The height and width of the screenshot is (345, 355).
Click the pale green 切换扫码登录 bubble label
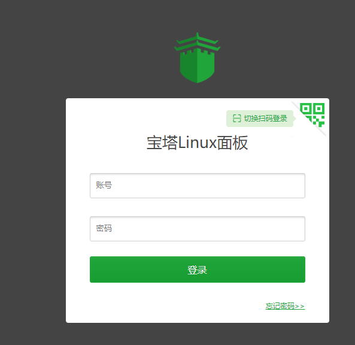pyautogui.click(x=261, y=119)
